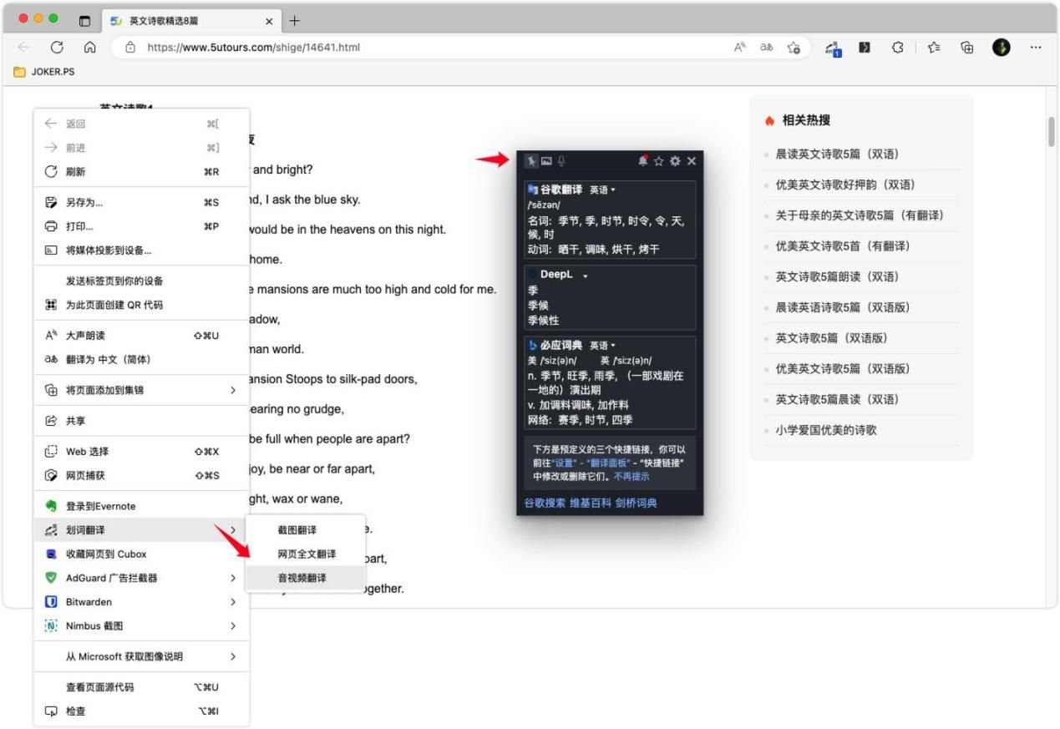This screenshot has height=729, width=1060.
Task: Click the image translate icon in translation panel
Action: (546, 160)
